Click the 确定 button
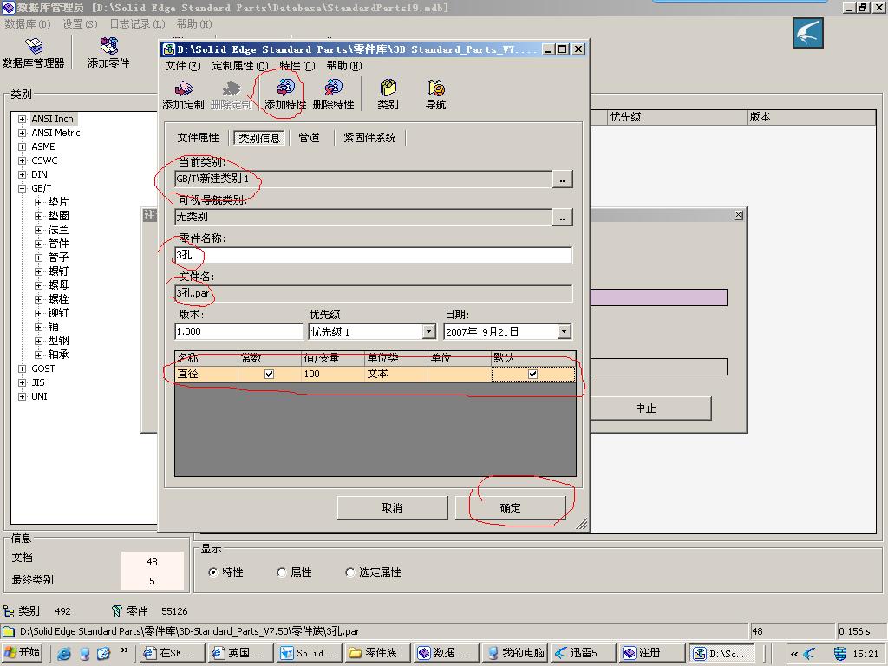This screenshot has width=888, height=666. tap(510, 508)
